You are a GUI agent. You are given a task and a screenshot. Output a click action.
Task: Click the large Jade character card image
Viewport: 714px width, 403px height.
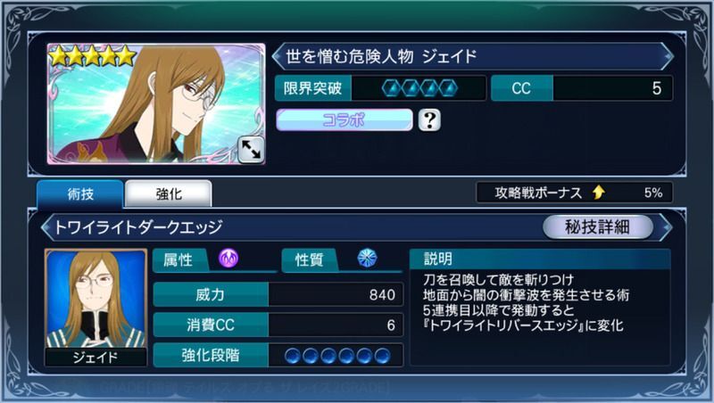[156, 103]
